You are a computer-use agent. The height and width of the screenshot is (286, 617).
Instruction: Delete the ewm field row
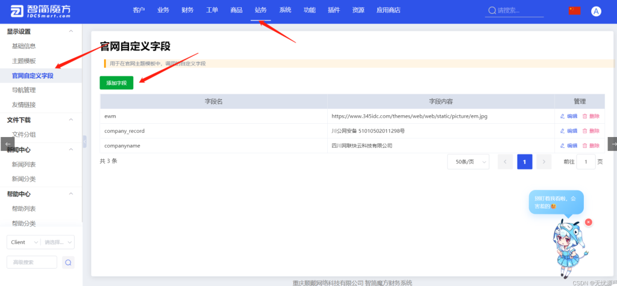[591, 116]
